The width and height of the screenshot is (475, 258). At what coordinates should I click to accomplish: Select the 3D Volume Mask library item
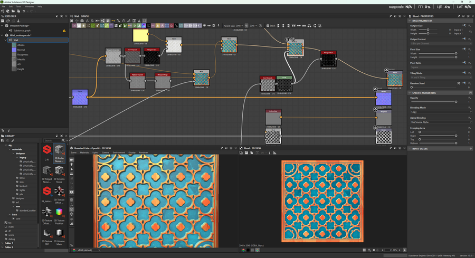coord(60,233)
